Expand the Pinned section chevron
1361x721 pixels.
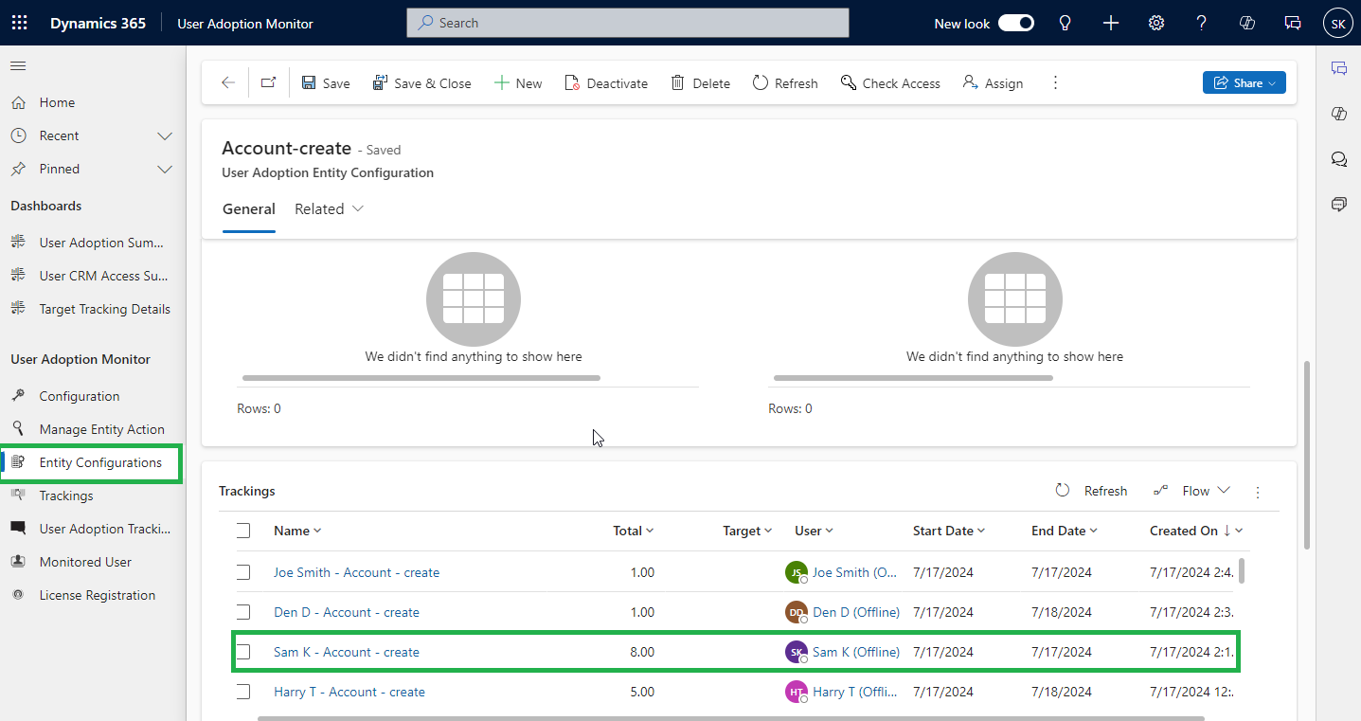point(165,169)
